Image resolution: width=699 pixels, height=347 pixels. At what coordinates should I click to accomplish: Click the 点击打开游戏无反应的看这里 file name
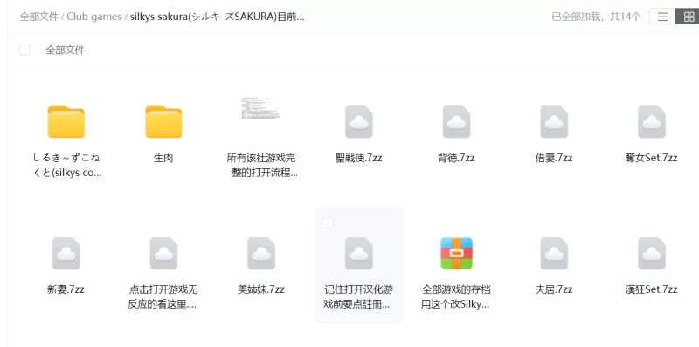point(163,297)
